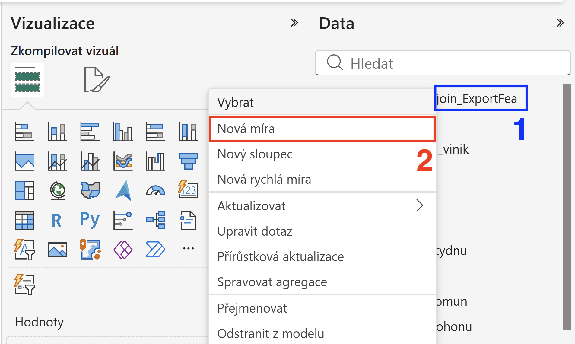This screenshot has height=344, width=575.
Task: Open the Format visual brush tab
Action: (97, 80)
